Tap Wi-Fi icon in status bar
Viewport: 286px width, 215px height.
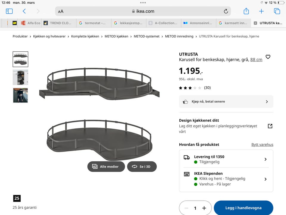coord(266,3)
